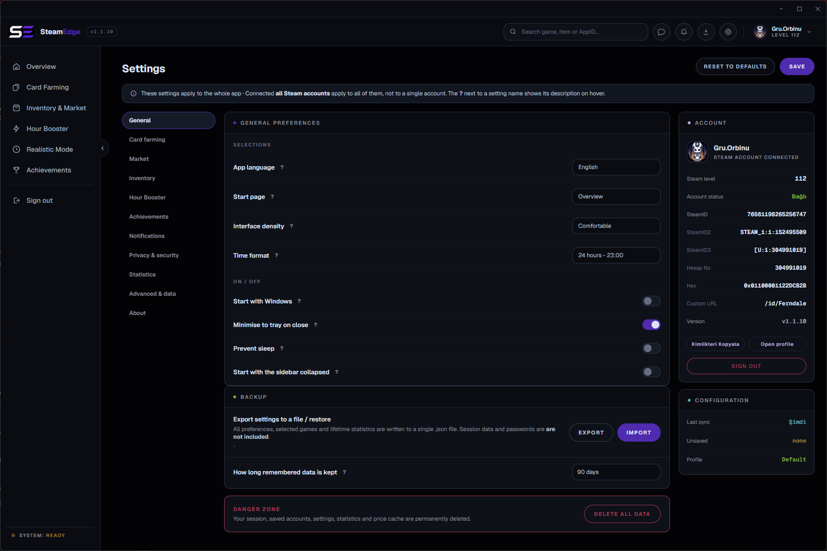Select the General settings tab

pyautogui.click(x=169, y=120)
